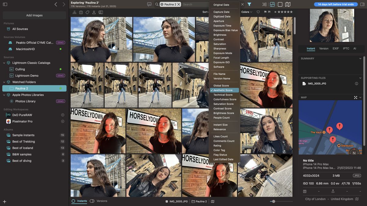Set the five-star rating filter
Image resolution: width=367 pixels, height=206 pixels.
[291, 12]
